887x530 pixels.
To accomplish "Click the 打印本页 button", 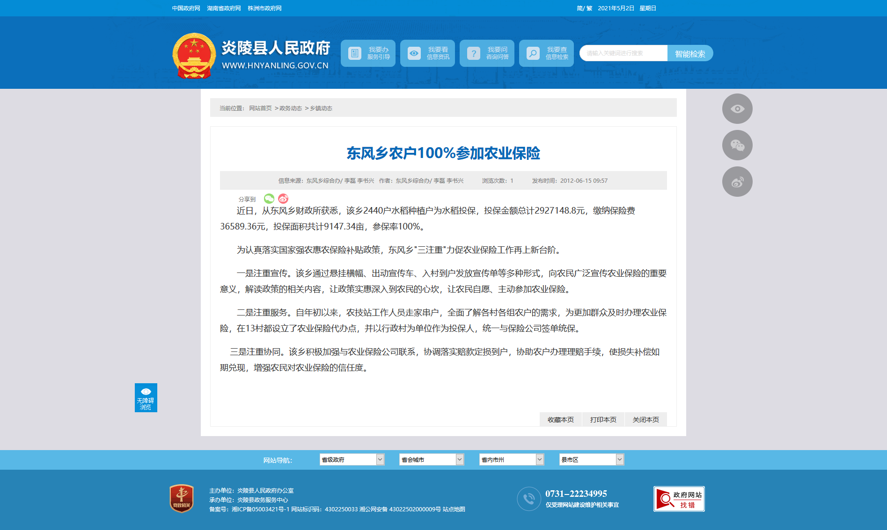I will click(603, 420).
